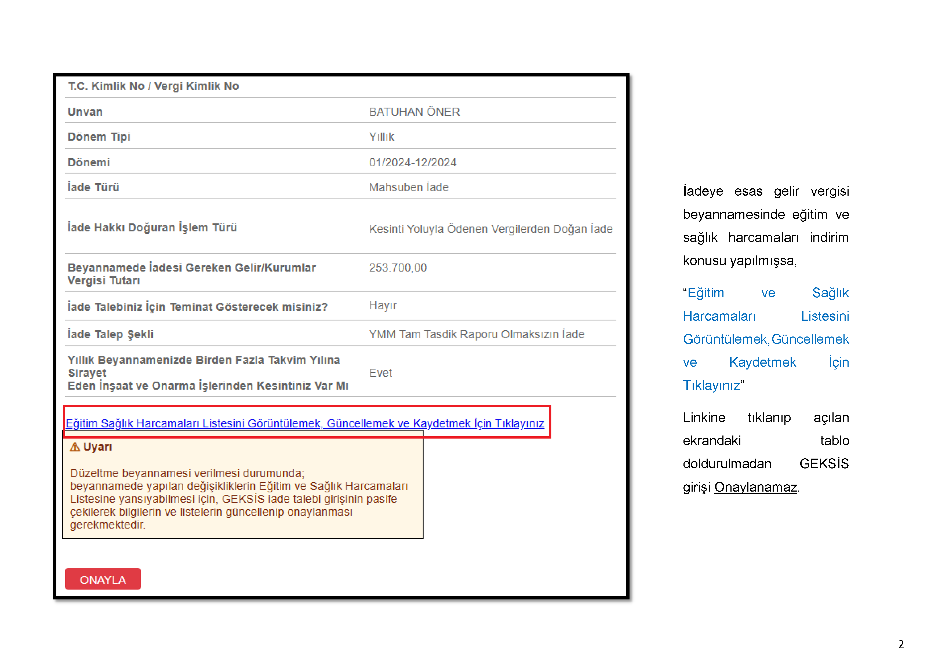Click the Mahsuben İade value
Screen dimensions: 942x666
409,187
